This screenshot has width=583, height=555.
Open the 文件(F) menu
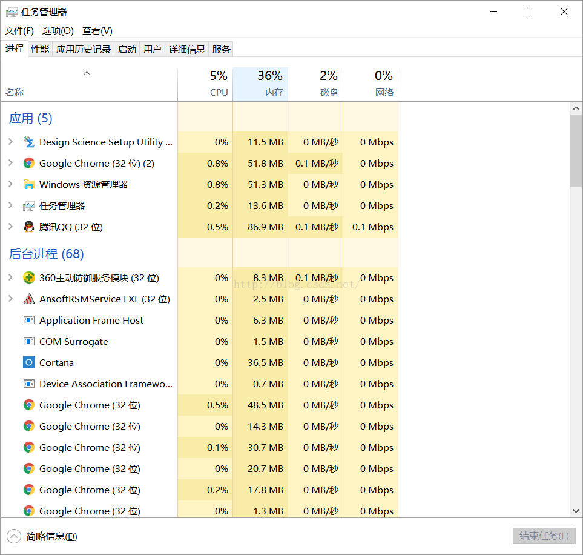click(19, 30)
